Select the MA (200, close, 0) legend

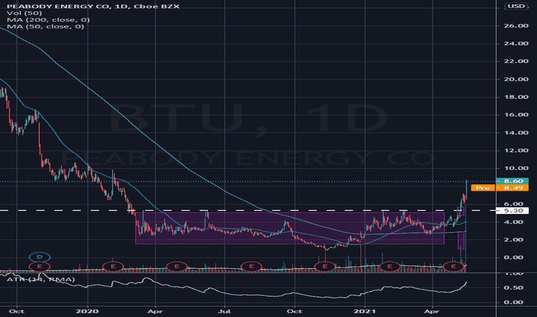[x=48, y=20]
